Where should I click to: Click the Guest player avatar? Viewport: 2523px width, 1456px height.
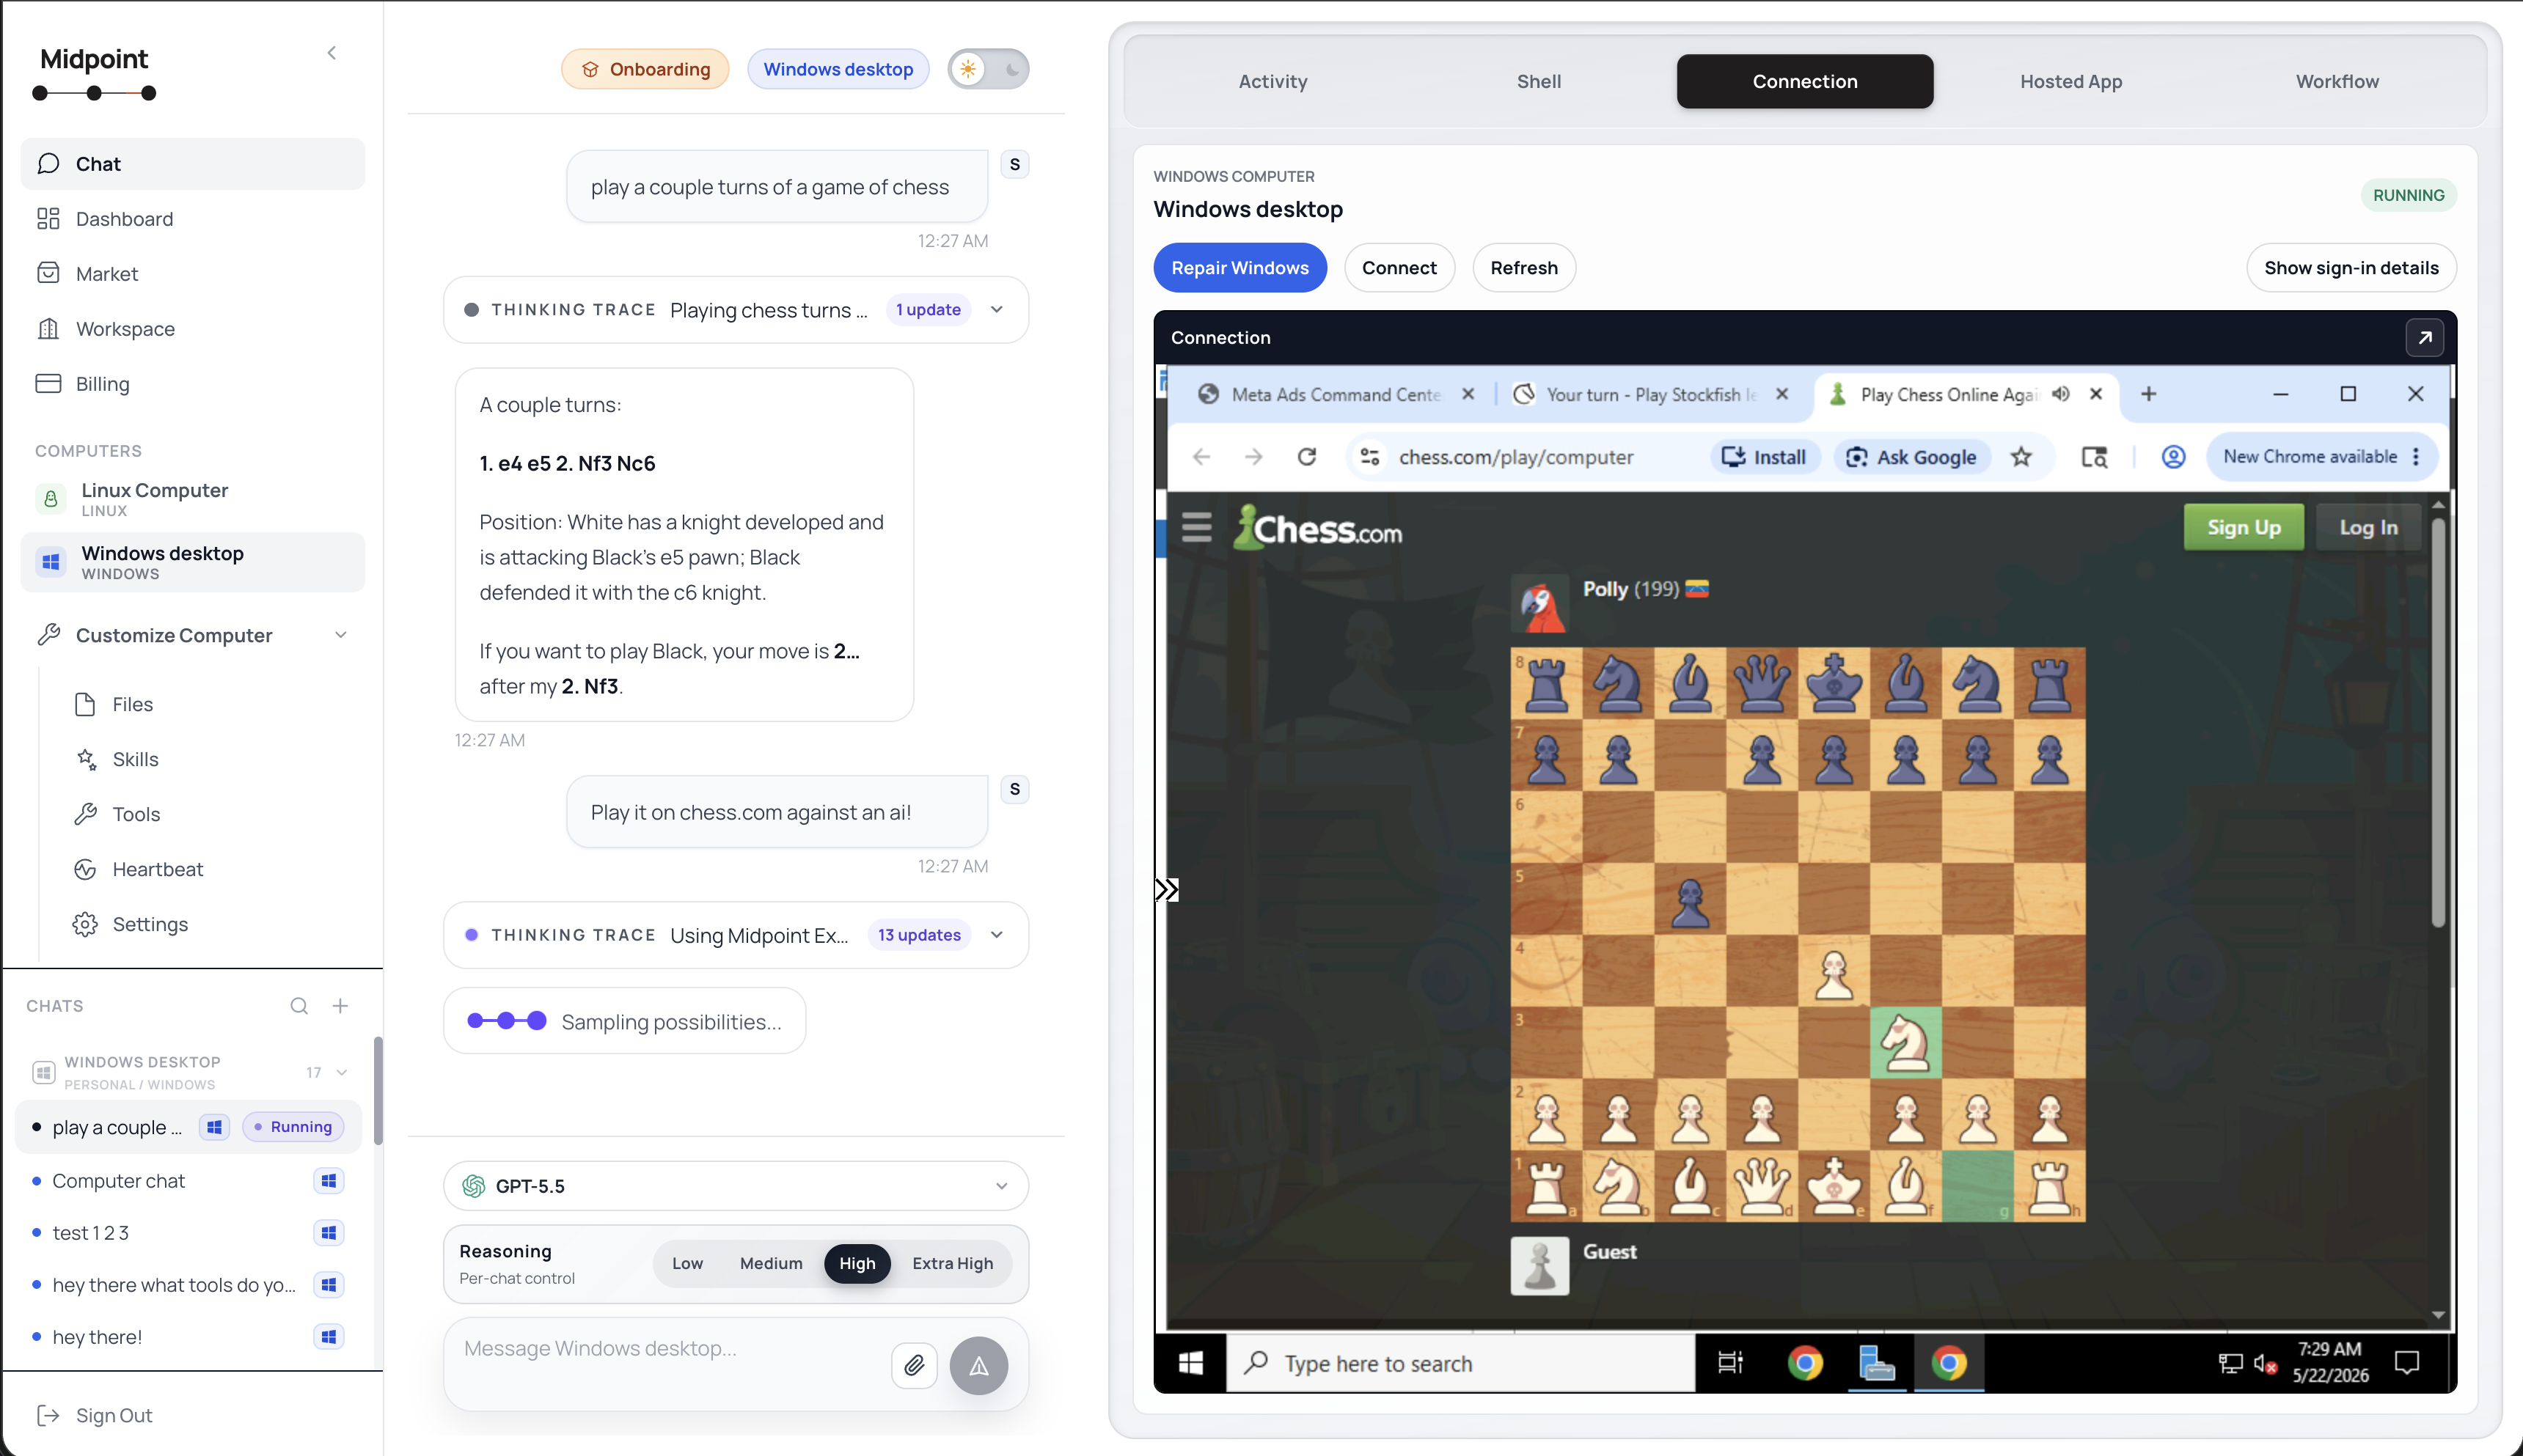click(1539, 1266)
